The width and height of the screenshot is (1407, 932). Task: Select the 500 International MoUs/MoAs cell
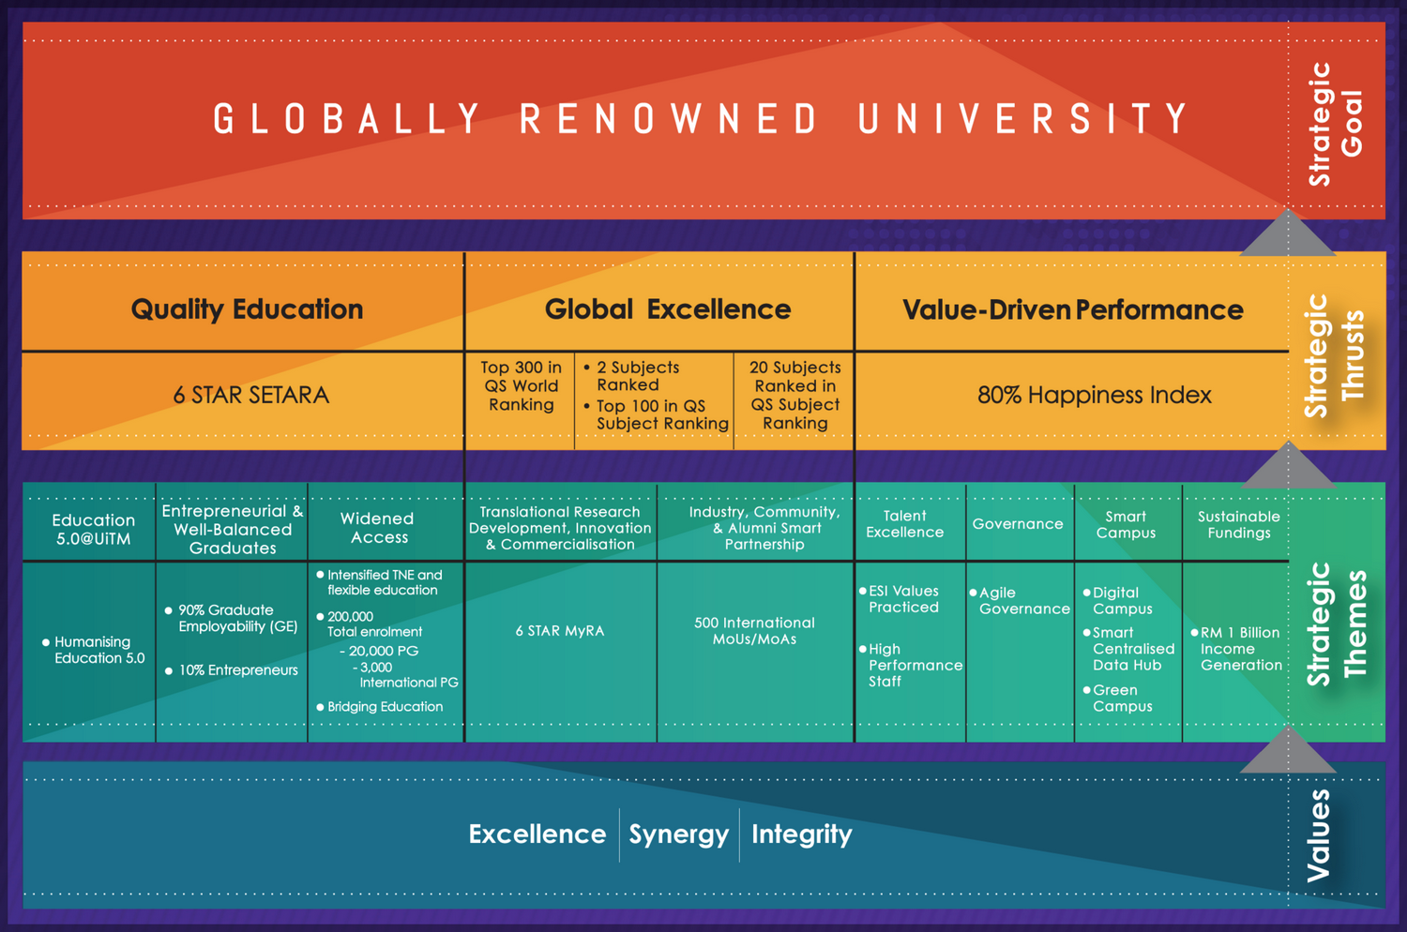click(754, 631)
